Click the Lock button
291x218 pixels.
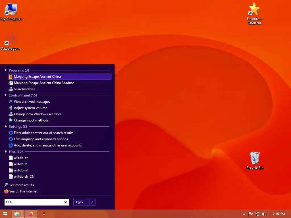coord(82,202)
